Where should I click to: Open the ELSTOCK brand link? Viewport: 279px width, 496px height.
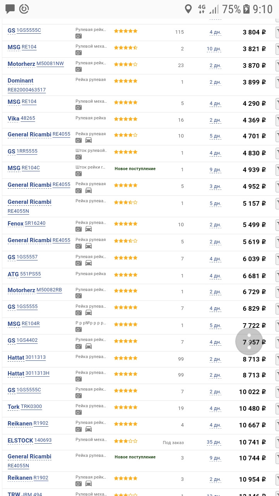click(x=20, y=441)
